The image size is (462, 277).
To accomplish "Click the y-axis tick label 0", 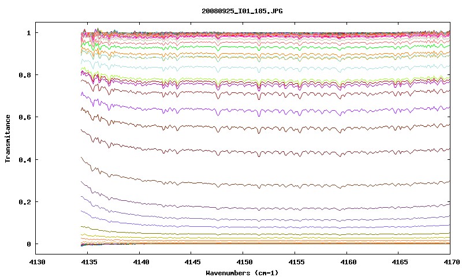I will 28,244.
